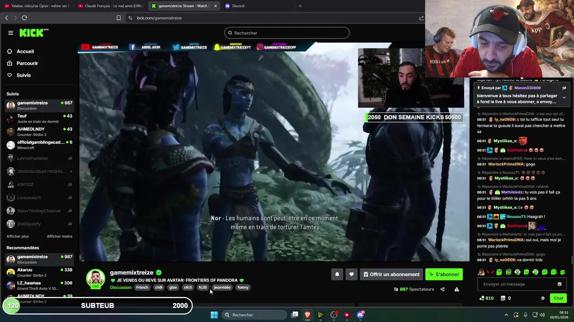The image size is (574, 322).
Task: Select the French tag
Action: point(142,287)
